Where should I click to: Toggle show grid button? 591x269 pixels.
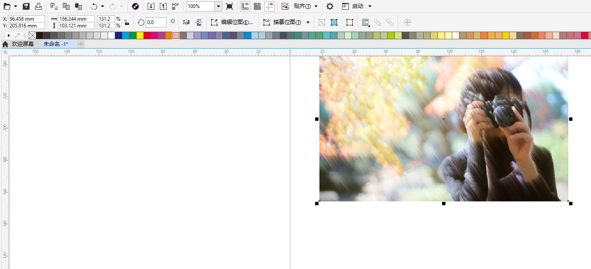(257, 6)
